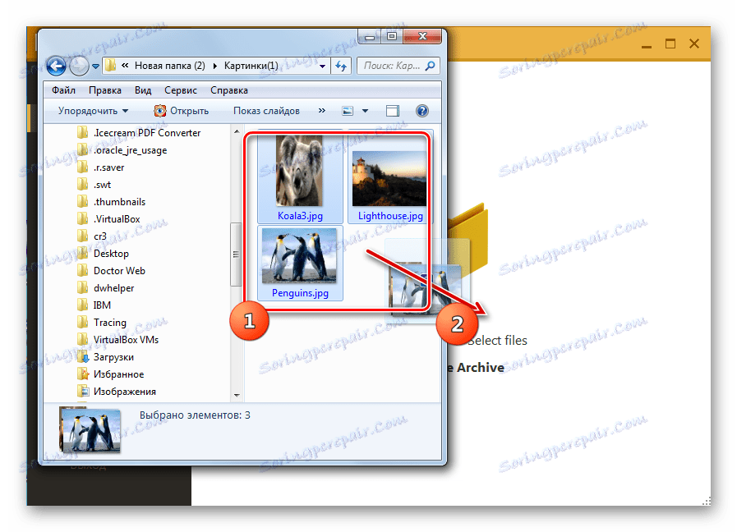Click the Загрузки download folder icon
737x532 pixels.
click(x=83, y=357)
